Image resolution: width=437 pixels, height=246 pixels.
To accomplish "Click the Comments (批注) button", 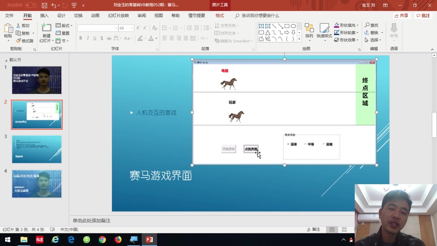I will point(423,16).
